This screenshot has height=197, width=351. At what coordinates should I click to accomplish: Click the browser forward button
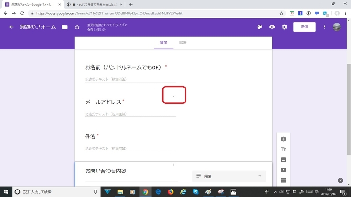coord(14,14)
